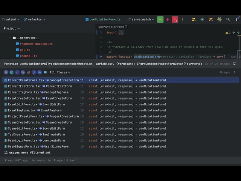Select the ProjectCreateForm.tsx usage row
Viewport: 241px width, 181px height.
point(120,117)
